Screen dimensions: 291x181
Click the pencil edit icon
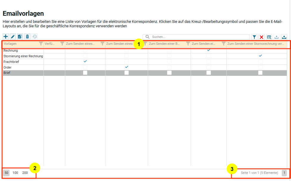click(x=13, y=36)
